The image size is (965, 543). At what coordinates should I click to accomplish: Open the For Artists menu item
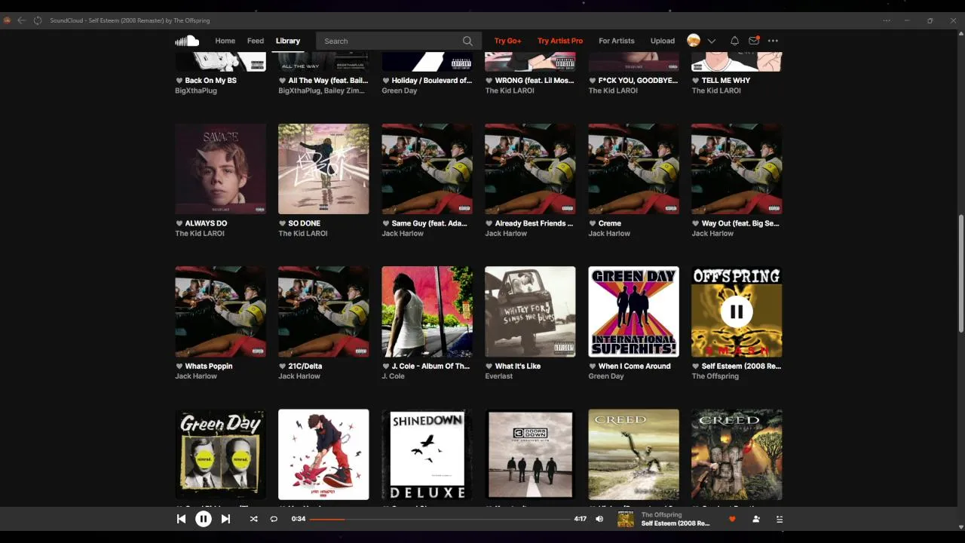pos(617,41)
